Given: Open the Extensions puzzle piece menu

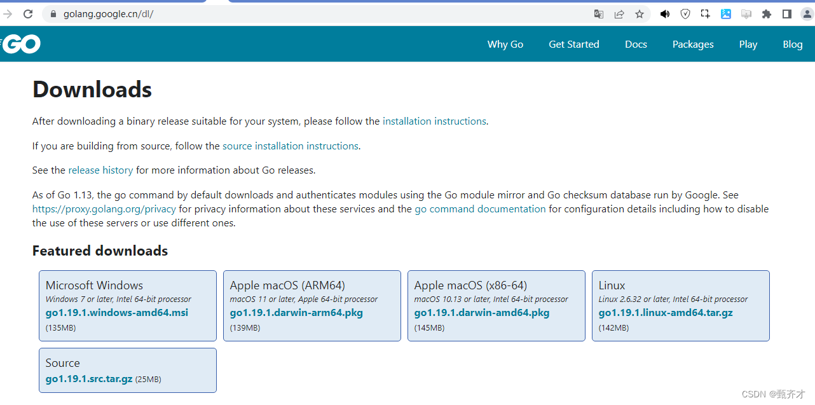Looking at the screenshot, I should (767, 14).
